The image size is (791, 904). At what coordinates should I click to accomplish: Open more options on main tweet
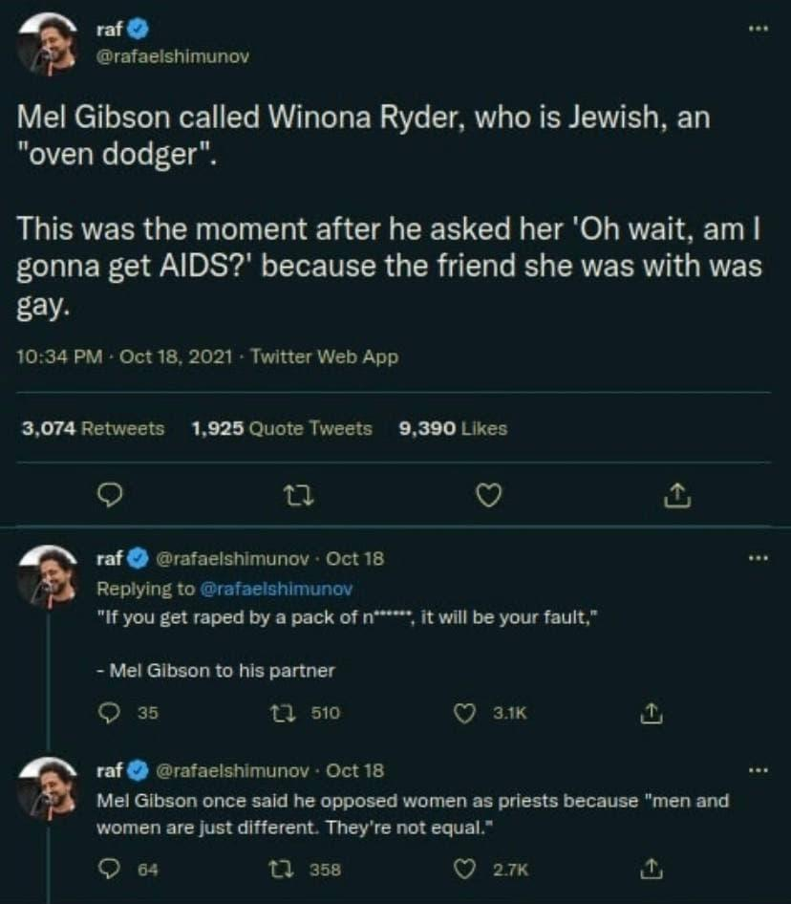pyautogui.click(x=758, y=26)
